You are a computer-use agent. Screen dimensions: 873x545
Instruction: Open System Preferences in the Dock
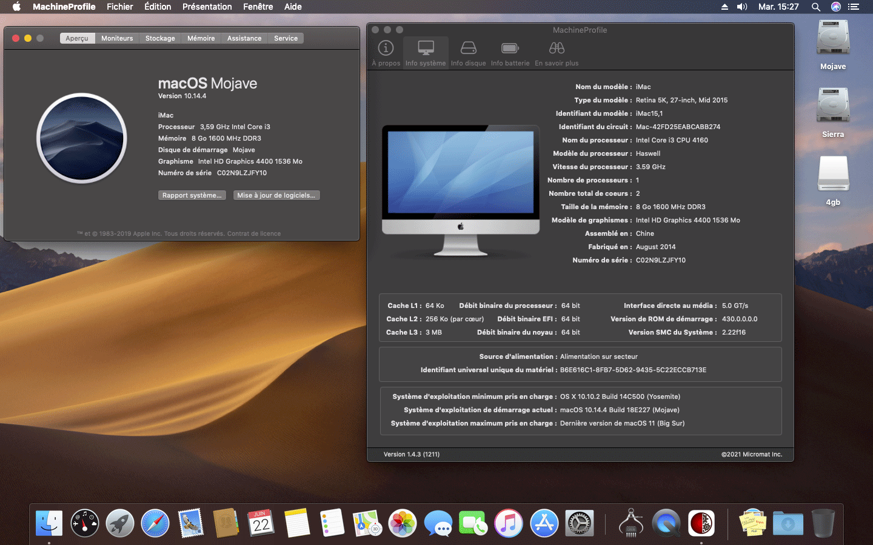tap(580, 523)
